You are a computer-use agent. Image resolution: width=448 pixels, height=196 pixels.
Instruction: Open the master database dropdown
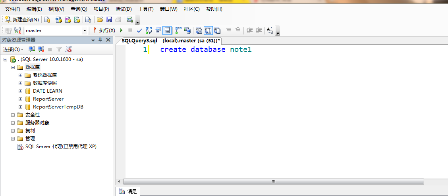click(85, 30)
